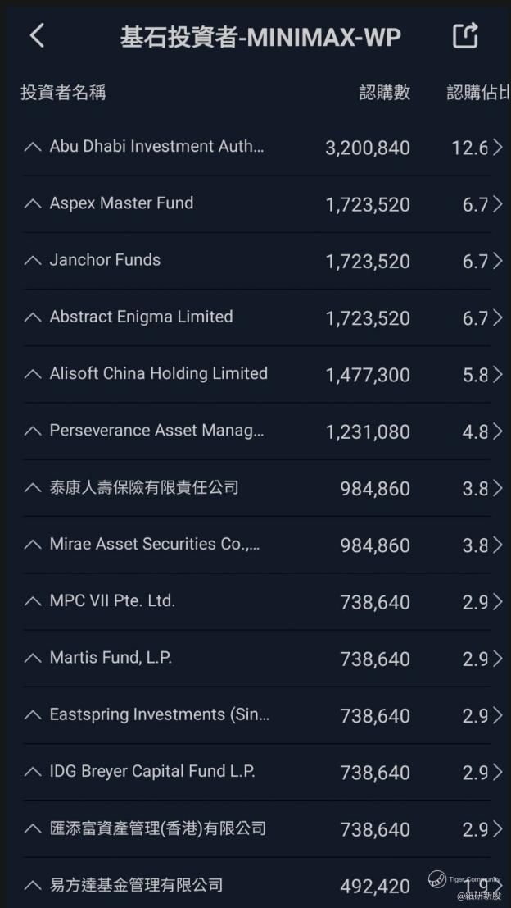Image resolution: width=511 pixels, height=908 pixels.
Task: Toggle caret beside IDG Breyer Capital Fund
Action: (33, 772)
